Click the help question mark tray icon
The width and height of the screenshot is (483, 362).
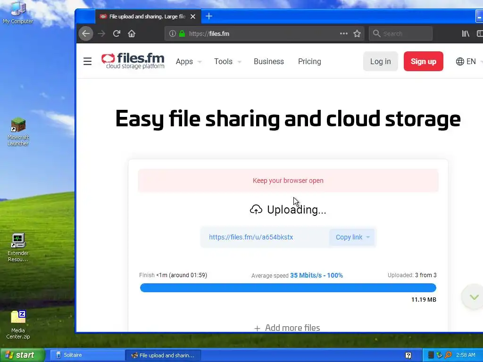408,355
